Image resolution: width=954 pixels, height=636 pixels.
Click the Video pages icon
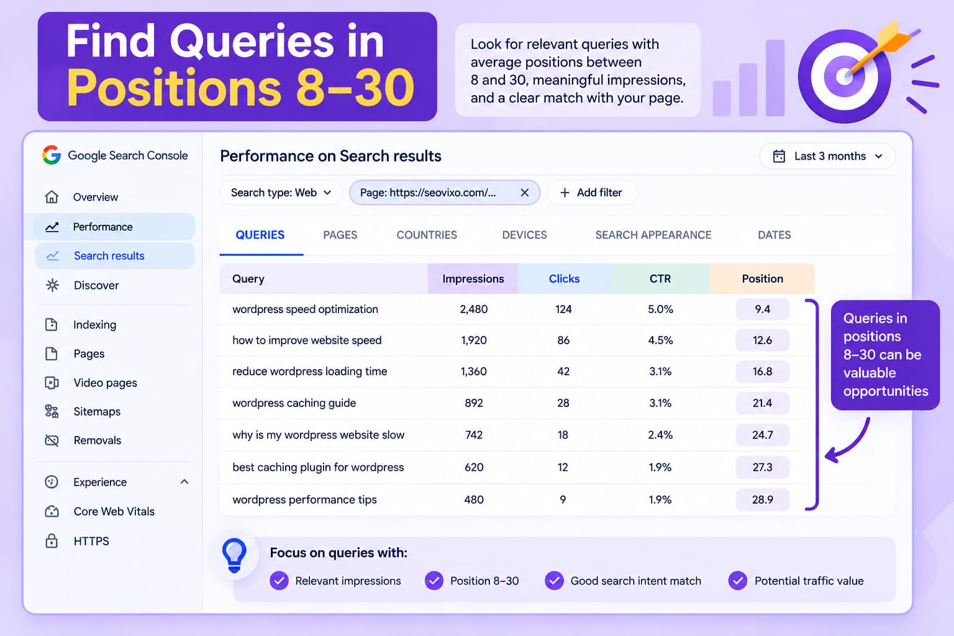click(52, 383)
